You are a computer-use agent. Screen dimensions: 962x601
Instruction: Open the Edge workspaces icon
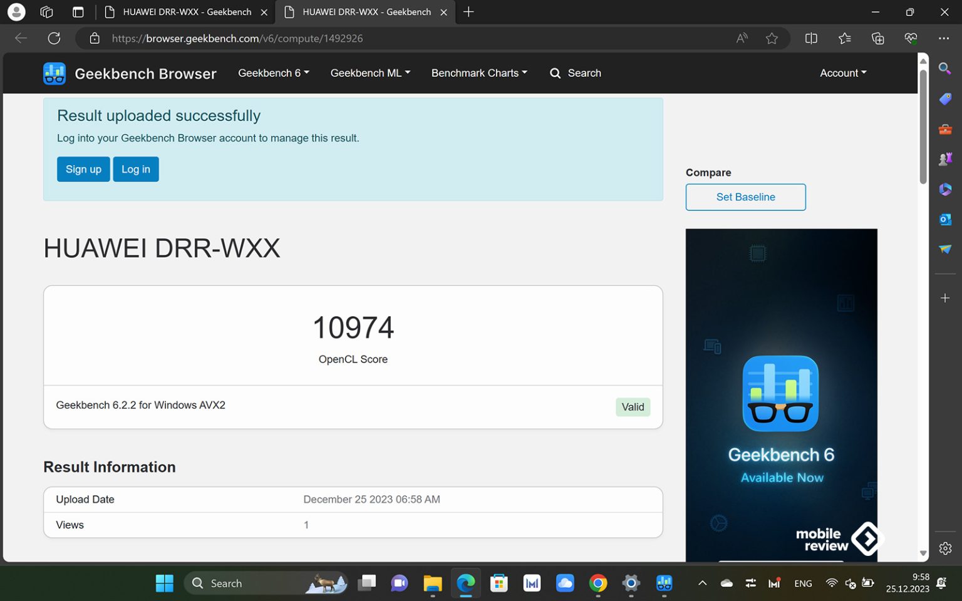click(46, 12)
